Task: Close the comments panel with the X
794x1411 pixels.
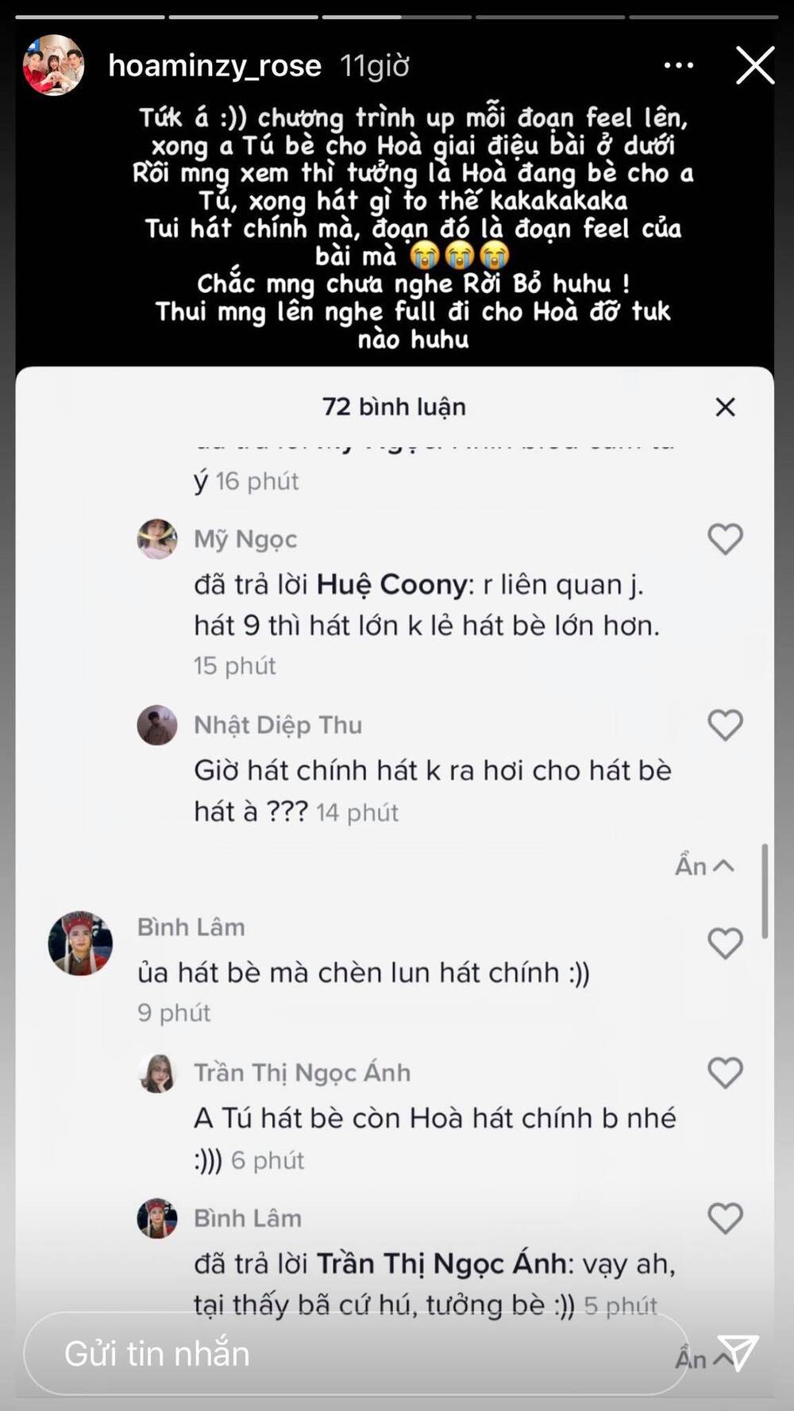Action: pyautogui.click(x=725, y=407)
